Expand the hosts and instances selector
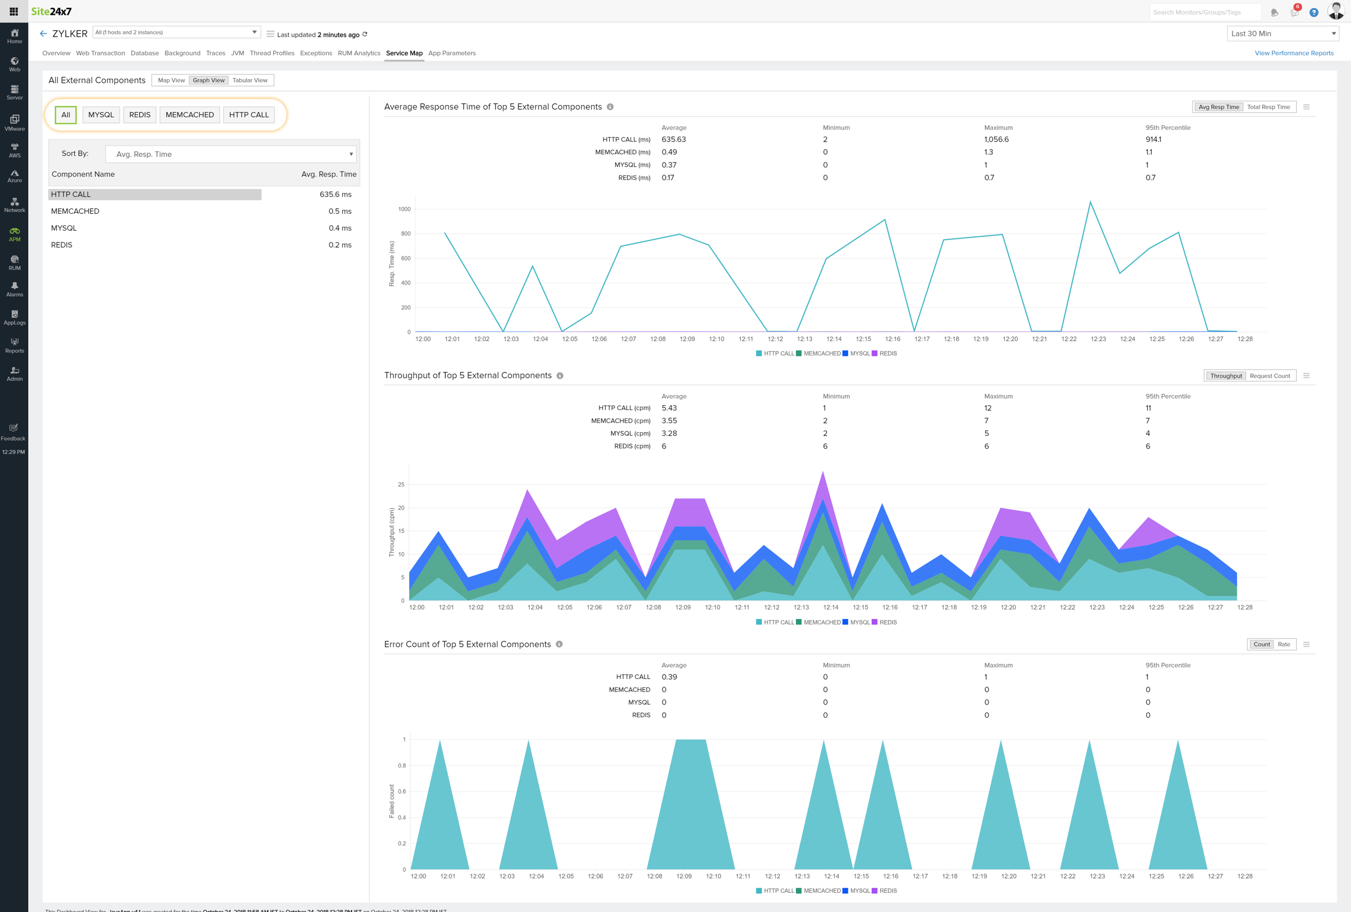 (254, 32)
